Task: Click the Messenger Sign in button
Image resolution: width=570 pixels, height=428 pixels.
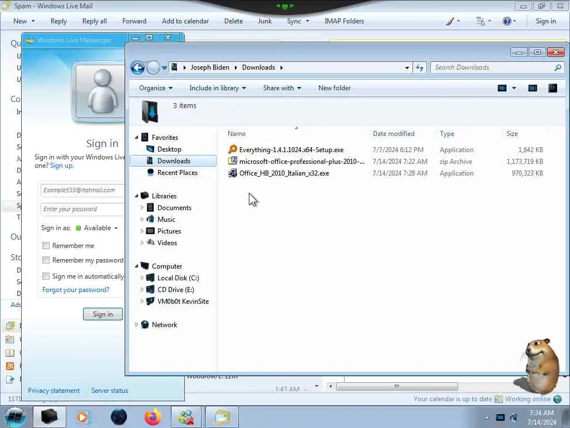Action: 103,314
